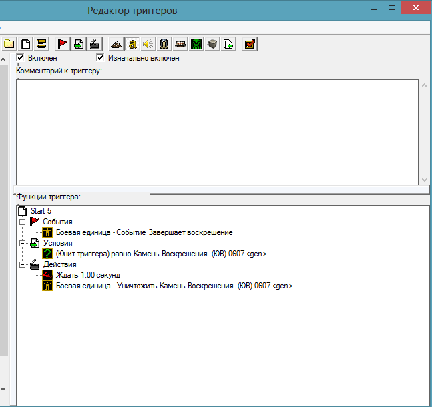The image size is (432, 407).
Task: Click inside the trigger comment text box
Action: (x=217, y=132)
